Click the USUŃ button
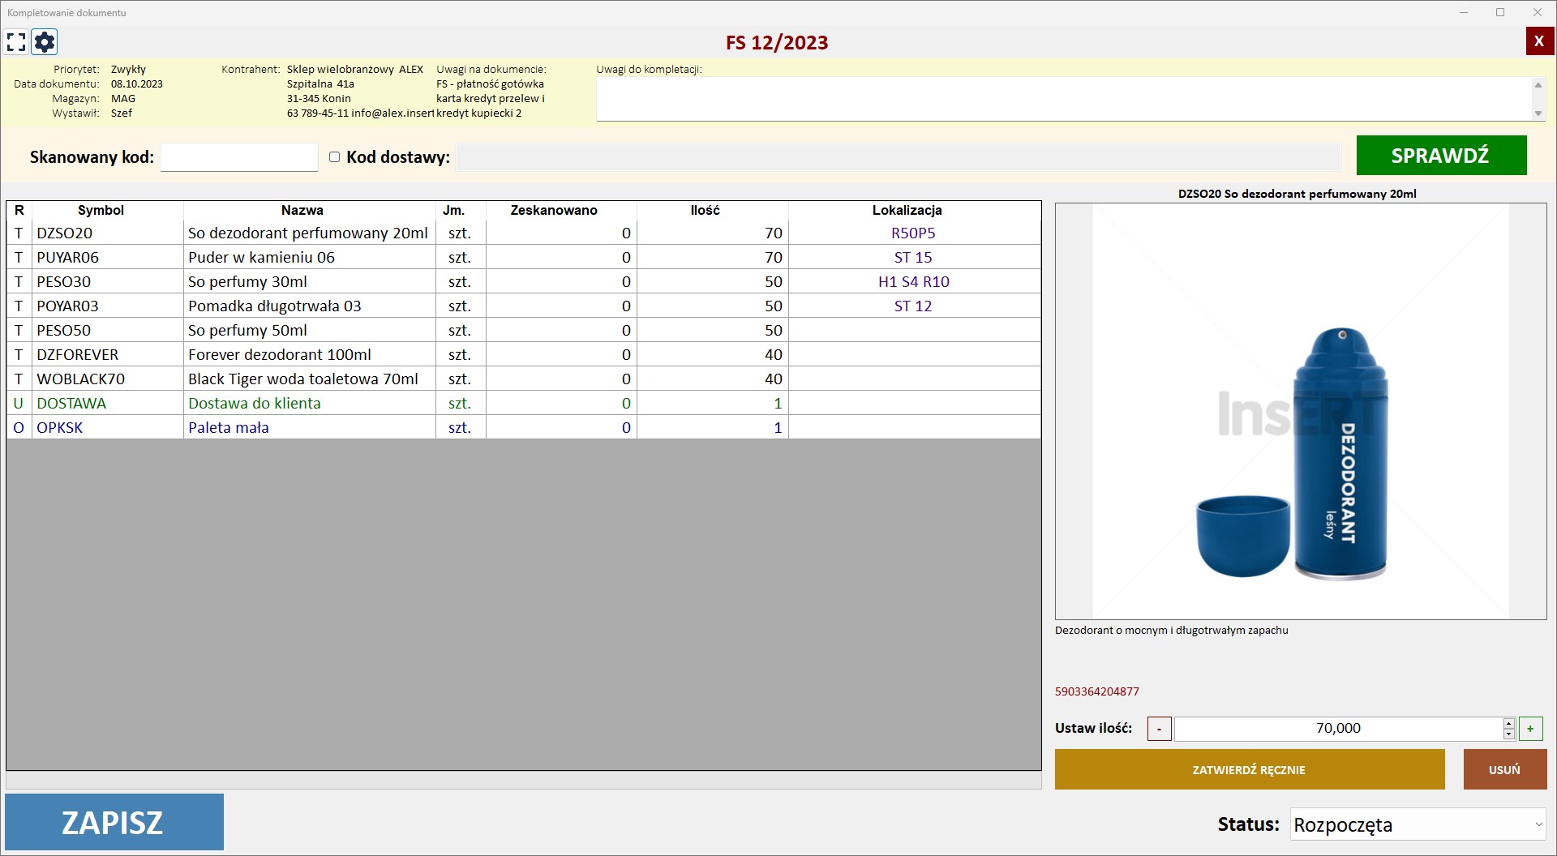Image resolution: width=1557 pixels, height=856 pixels. point(1504,769)
